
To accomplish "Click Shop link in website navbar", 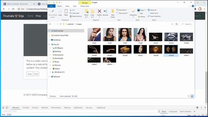I will click(38, 16).
